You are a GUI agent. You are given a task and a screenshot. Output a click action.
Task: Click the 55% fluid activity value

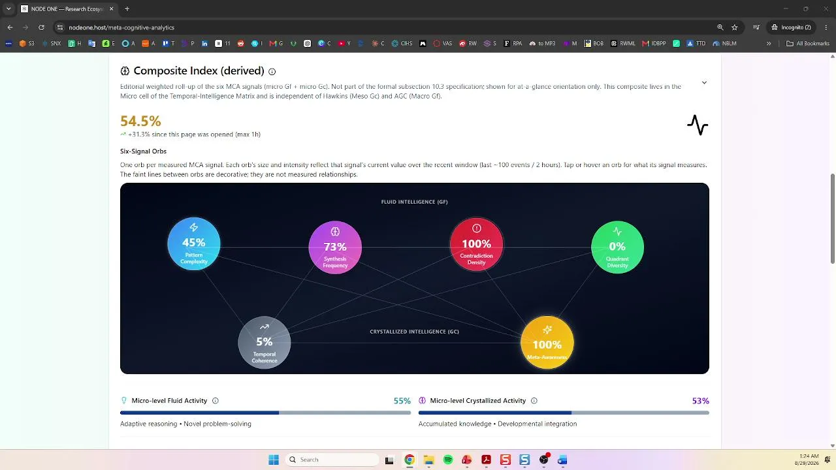402,401
